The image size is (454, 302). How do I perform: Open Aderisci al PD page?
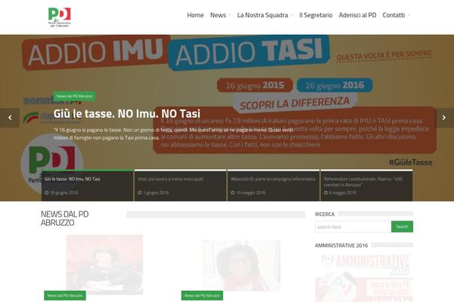(x=357, y=15)
